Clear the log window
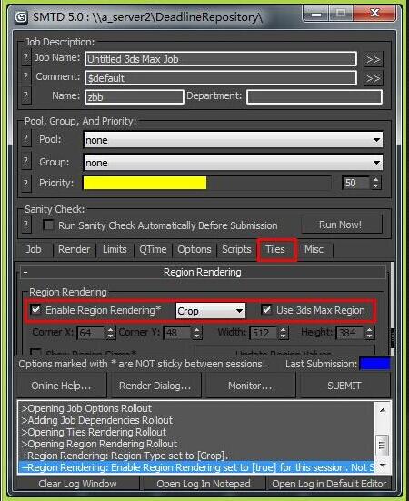 tap(77, 484)
